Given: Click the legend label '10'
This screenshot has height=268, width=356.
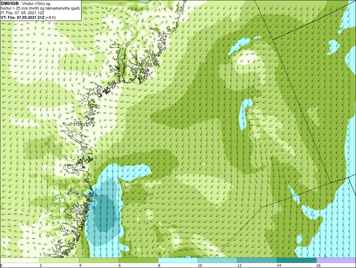Looking at the screenshot, I should (200, 266).
